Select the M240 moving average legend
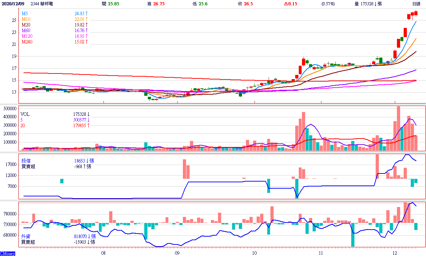 (x=27, y=42)
